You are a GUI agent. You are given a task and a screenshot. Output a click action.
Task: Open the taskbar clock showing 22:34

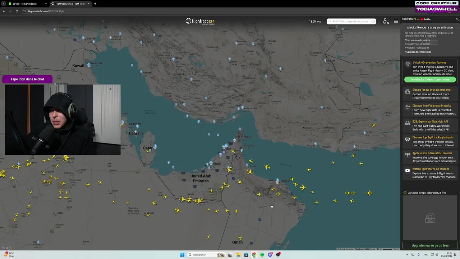click(446, 255)
